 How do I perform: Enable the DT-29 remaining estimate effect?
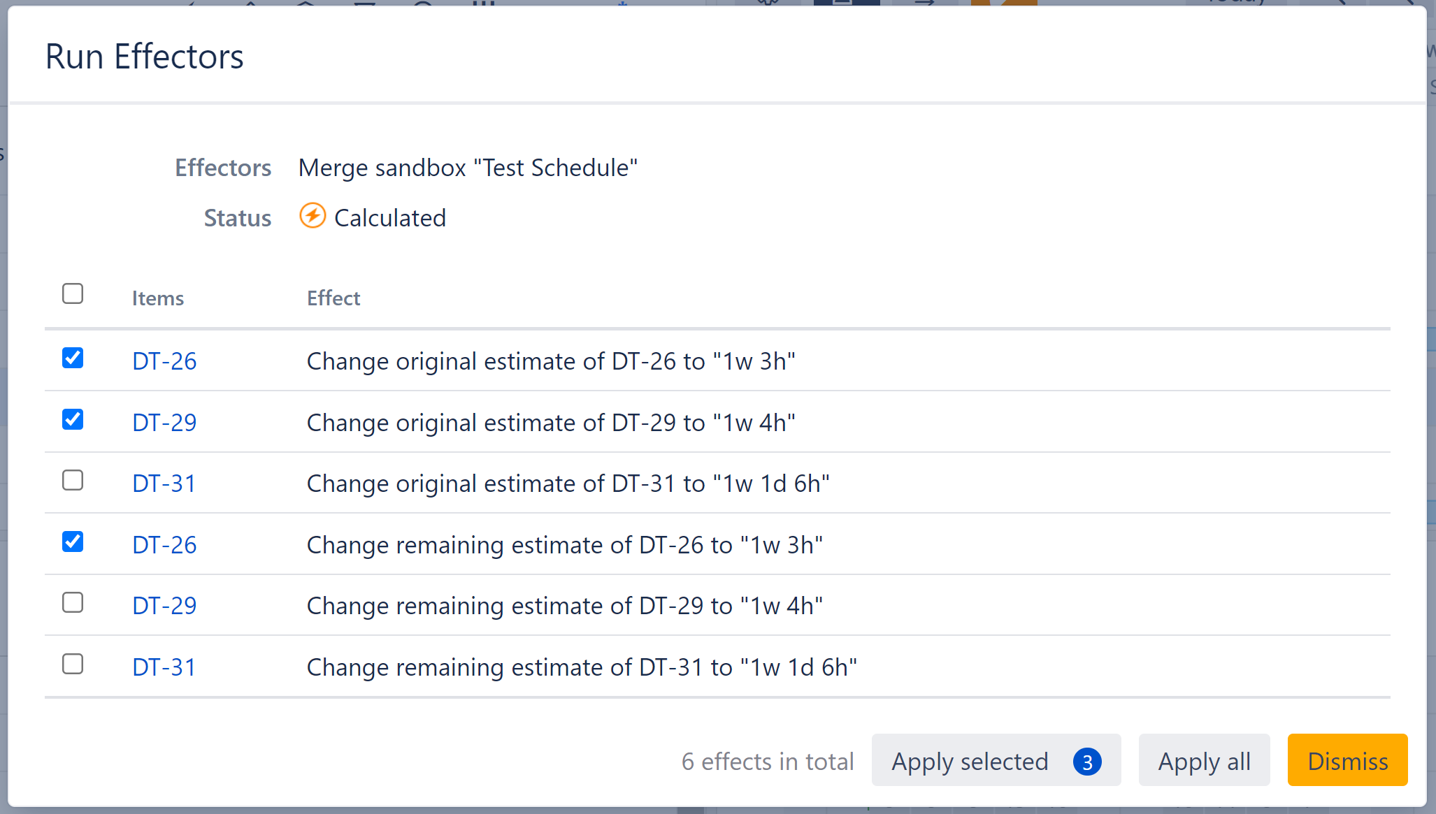[x=73, y=603]
